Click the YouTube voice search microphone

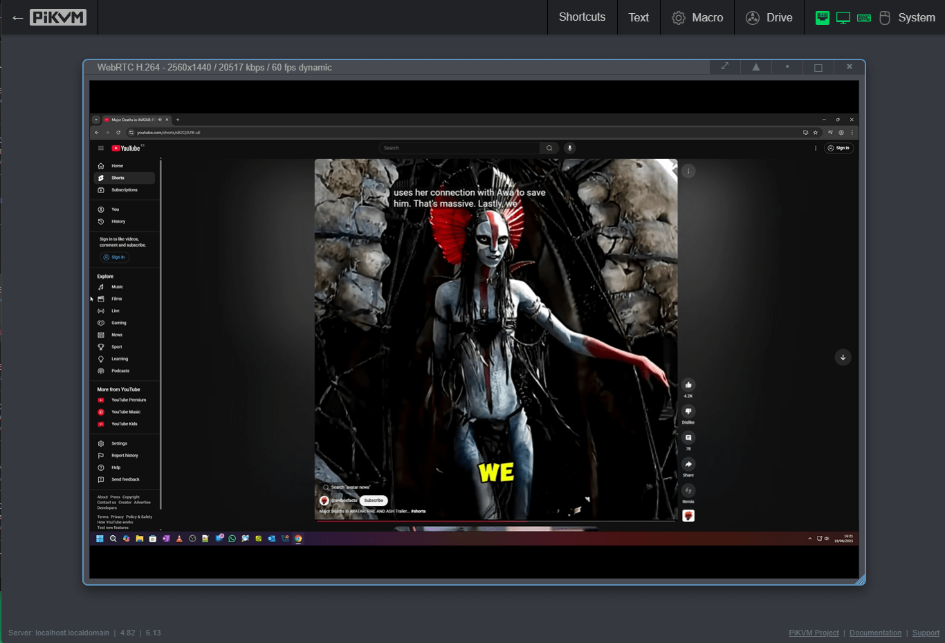(x=569, y=148)
